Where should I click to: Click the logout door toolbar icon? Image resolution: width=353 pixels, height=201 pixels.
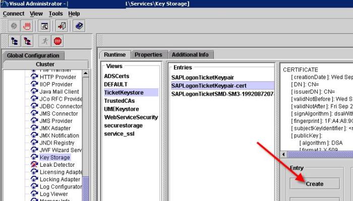coord(62,26)
